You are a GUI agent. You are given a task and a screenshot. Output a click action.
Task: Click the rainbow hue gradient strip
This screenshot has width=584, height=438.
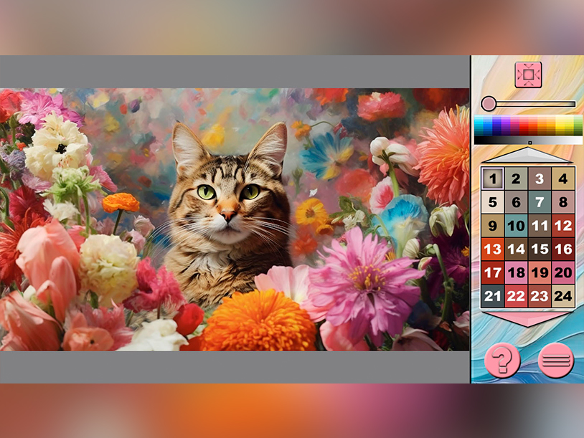528,125
